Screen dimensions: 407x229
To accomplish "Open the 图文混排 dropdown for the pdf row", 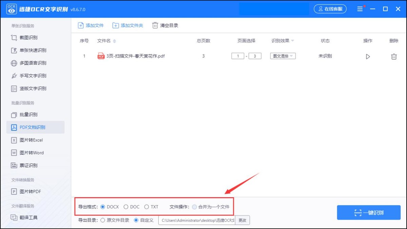I will click(x=283, y=56).
